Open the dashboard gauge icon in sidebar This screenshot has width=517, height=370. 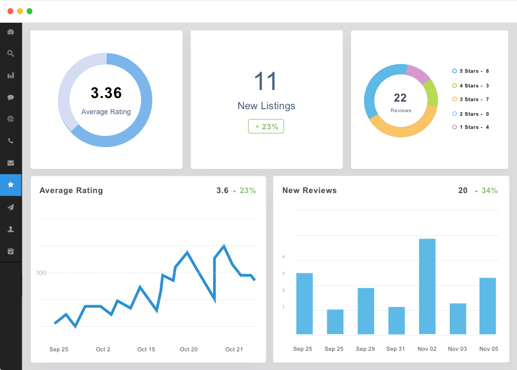11,32
